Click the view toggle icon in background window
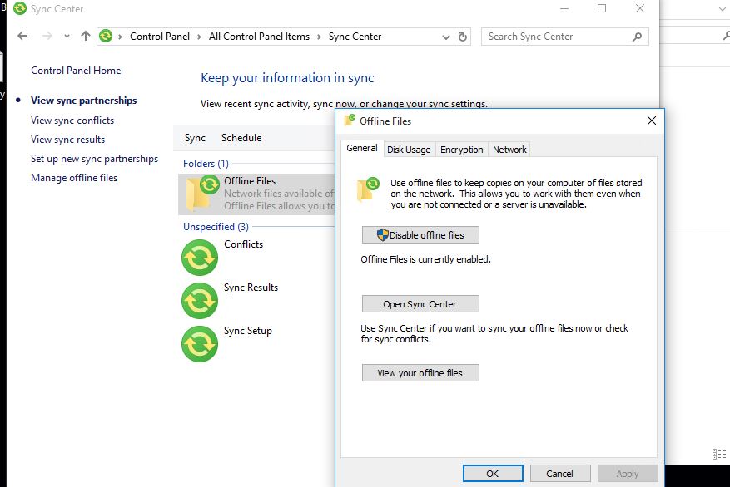Screen dimensions: 730x487 tap(719, 454)
